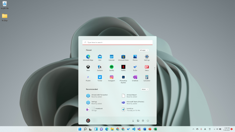Open Search from the taskbar
The image size is (235, 132).
click(x=85, y=129)
